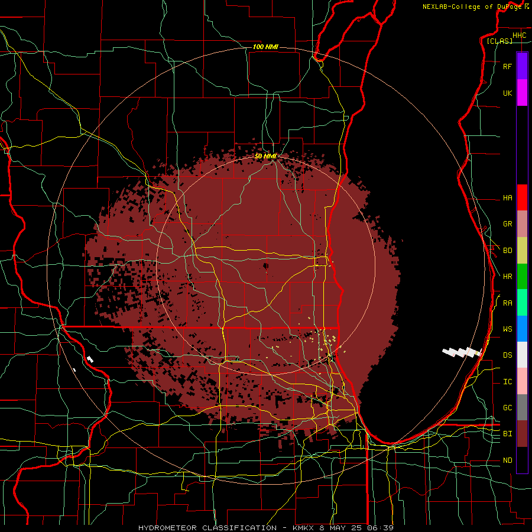Image resolution: width=532 pixels, height=532 pixels.
Task: Click the purple RF legend color swatch
Action: 522,66
